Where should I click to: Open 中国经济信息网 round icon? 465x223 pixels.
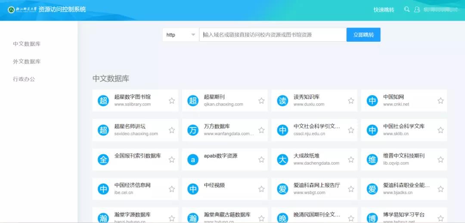tap(103, 189)
